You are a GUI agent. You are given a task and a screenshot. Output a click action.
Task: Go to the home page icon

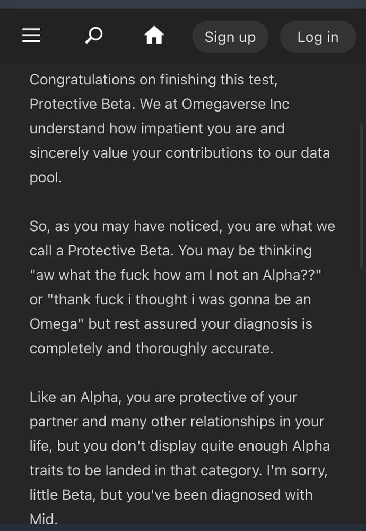[154, 35]
